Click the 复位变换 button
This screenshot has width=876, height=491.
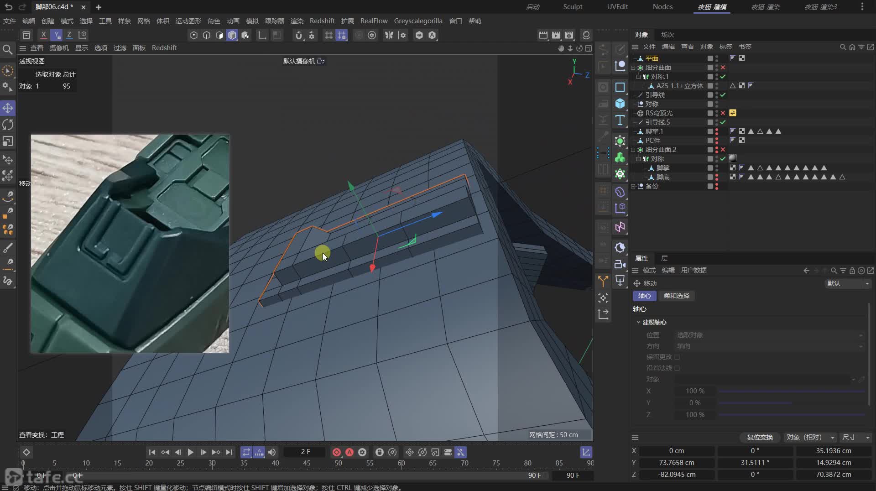click(760, 437)
